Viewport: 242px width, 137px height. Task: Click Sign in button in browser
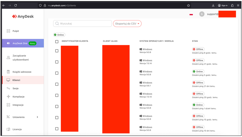223,5
